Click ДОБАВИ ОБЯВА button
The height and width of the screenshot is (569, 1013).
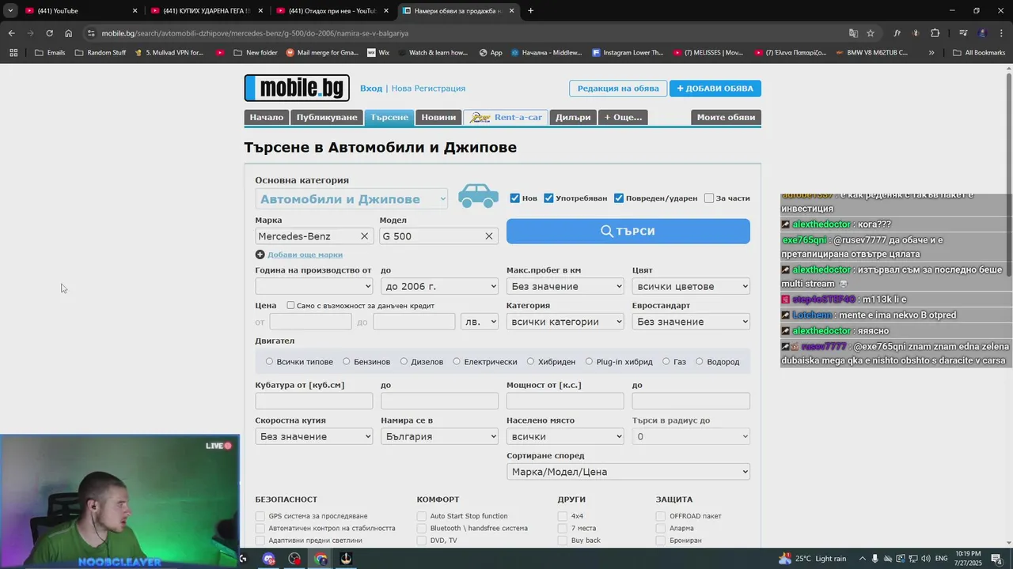click(715, 89)
